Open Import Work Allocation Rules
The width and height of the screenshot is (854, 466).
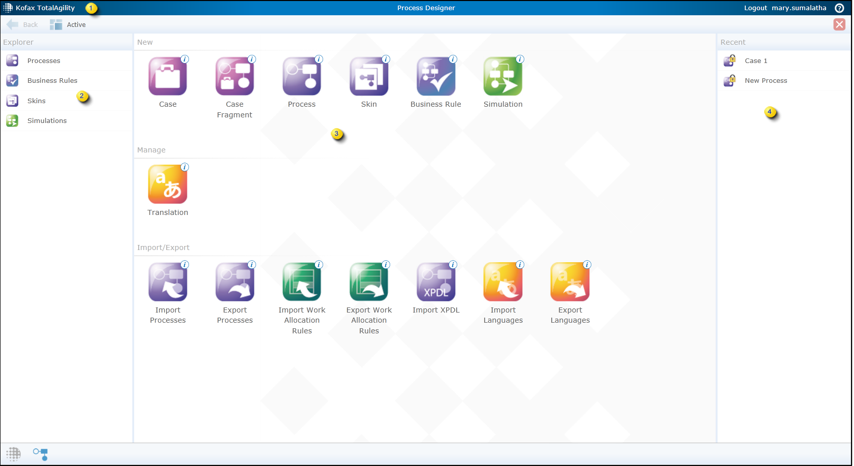[302, 282]
